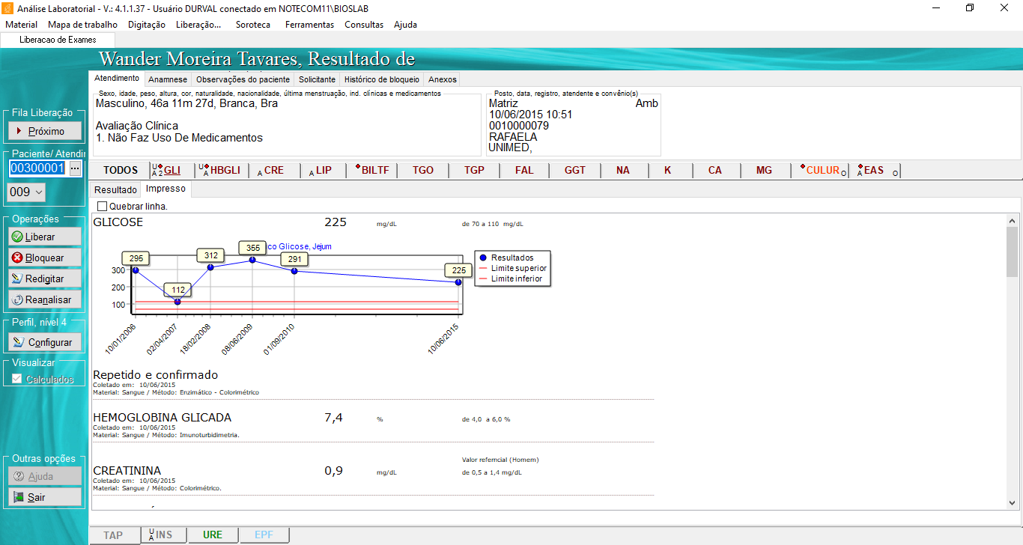Select the TGP exam tab
The image size is (1023, 545).
point(474,170)
